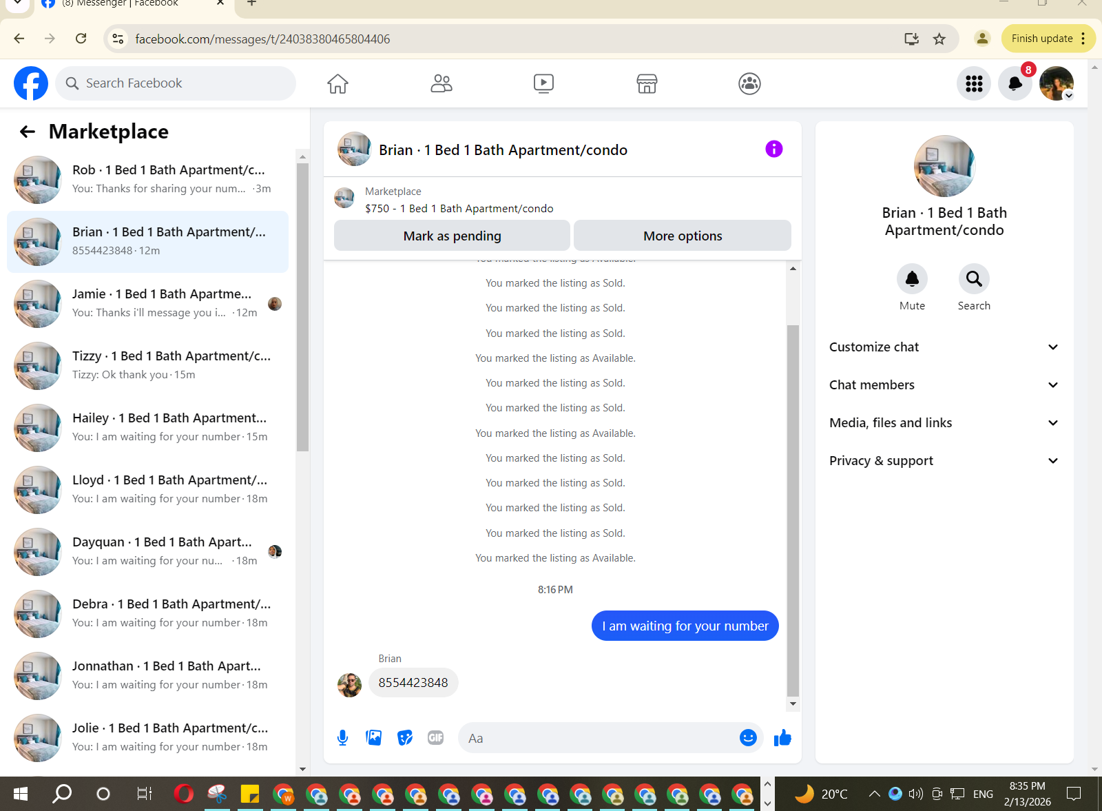Open Chrome profile icon
Image resolution: width=1102 pixels, height=811 pixels.
(x=982, y=39)
